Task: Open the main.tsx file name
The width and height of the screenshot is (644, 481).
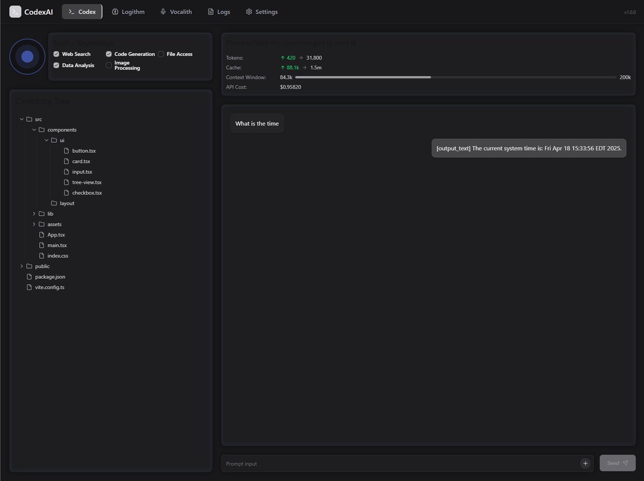Action: 57,245
